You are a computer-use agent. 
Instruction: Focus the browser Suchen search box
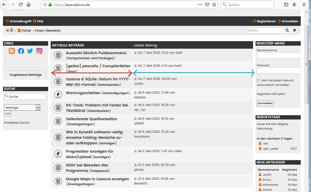click(247, 5)
